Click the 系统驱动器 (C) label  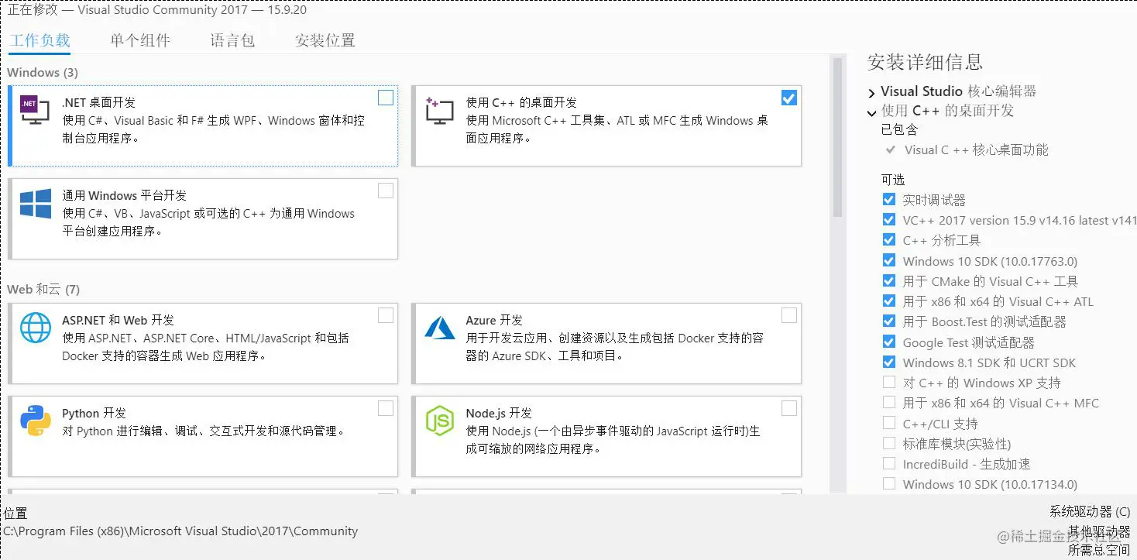coord(1090,512)
